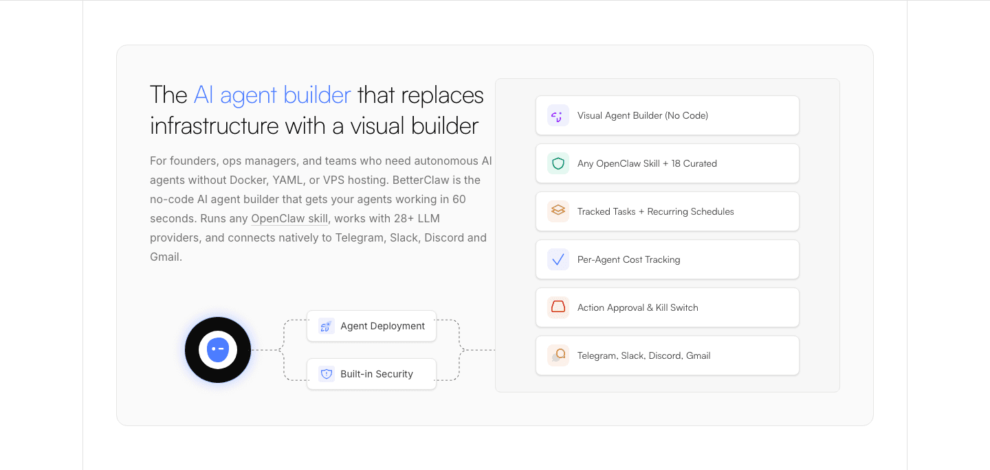Click Telegram, Slack, Discord, Gmail text
The height and width of the screenshot is (470, 990).
[644, 355]
